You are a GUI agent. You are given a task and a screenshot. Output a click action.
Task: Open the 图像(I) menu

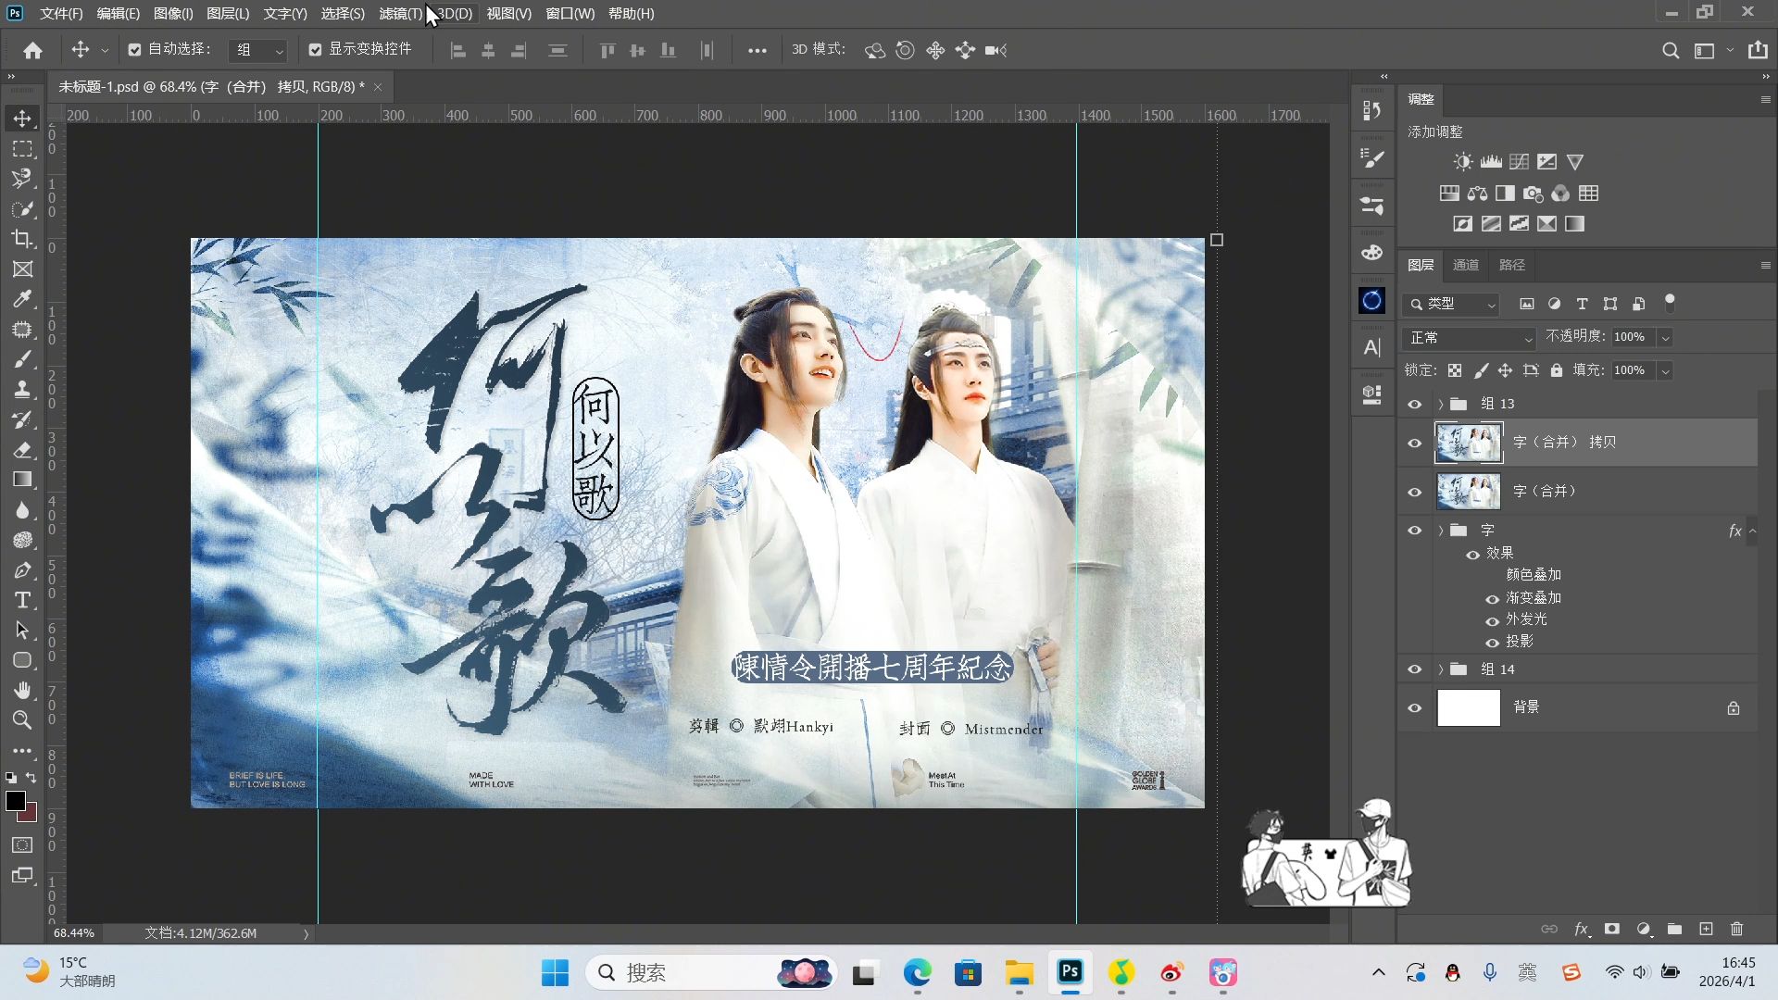pyautogui.click(x=173, y=14)
